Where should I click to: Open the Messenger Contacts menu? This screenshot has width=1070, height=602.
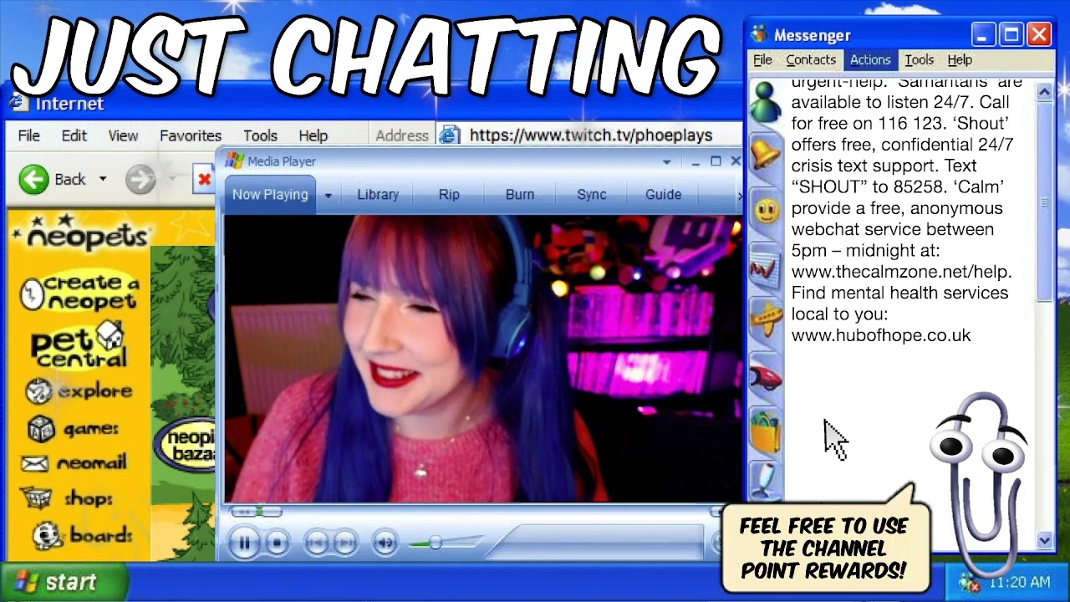click(811, 60)
